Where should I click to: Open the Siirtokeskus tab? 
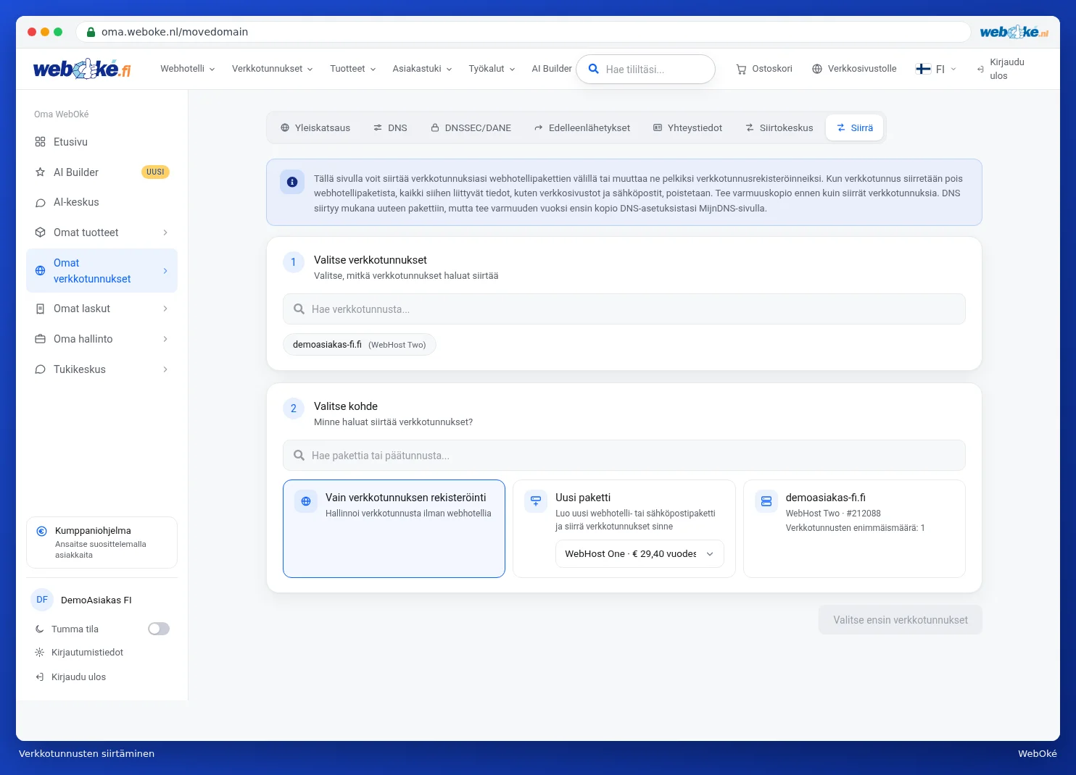(779, 127)
